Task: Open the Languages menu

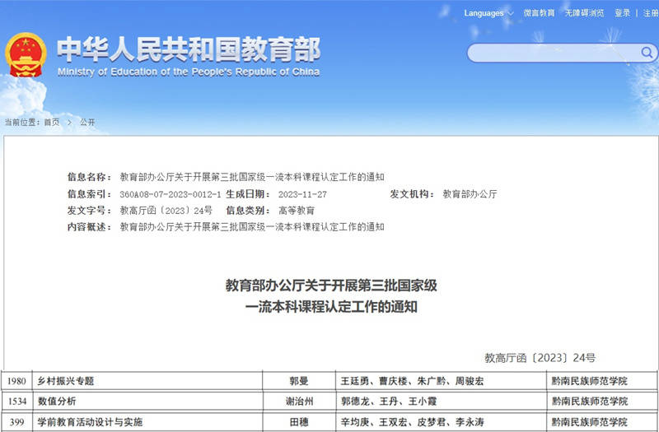Action: 484,13
